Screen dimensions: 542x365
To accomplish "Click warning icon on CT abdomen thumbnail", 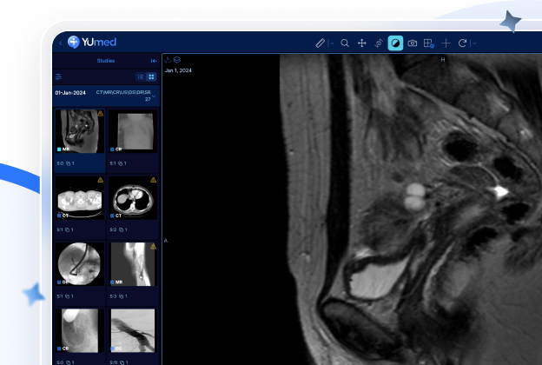I will [154, 180].
